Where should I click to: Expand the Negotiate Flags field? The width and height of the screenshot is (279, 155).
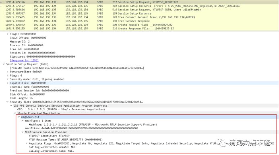[26, 143]
